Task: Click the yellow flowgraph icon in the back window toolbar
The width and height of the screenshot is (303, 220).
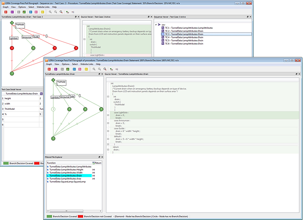Action: [x=42, y=12]
